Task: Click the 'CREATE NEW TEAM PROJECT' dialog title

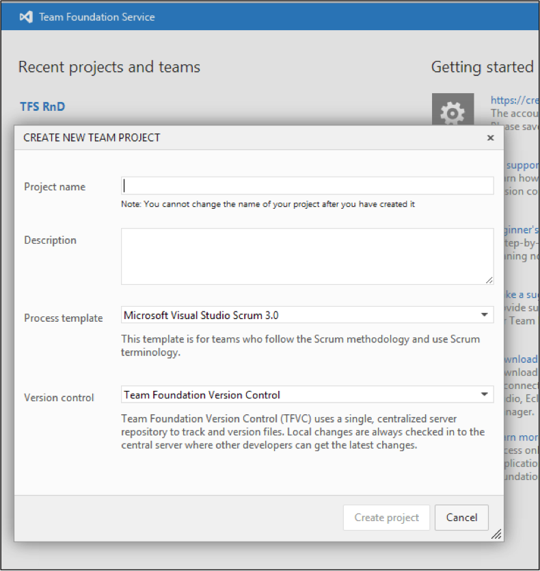Action: coord(92,138)
